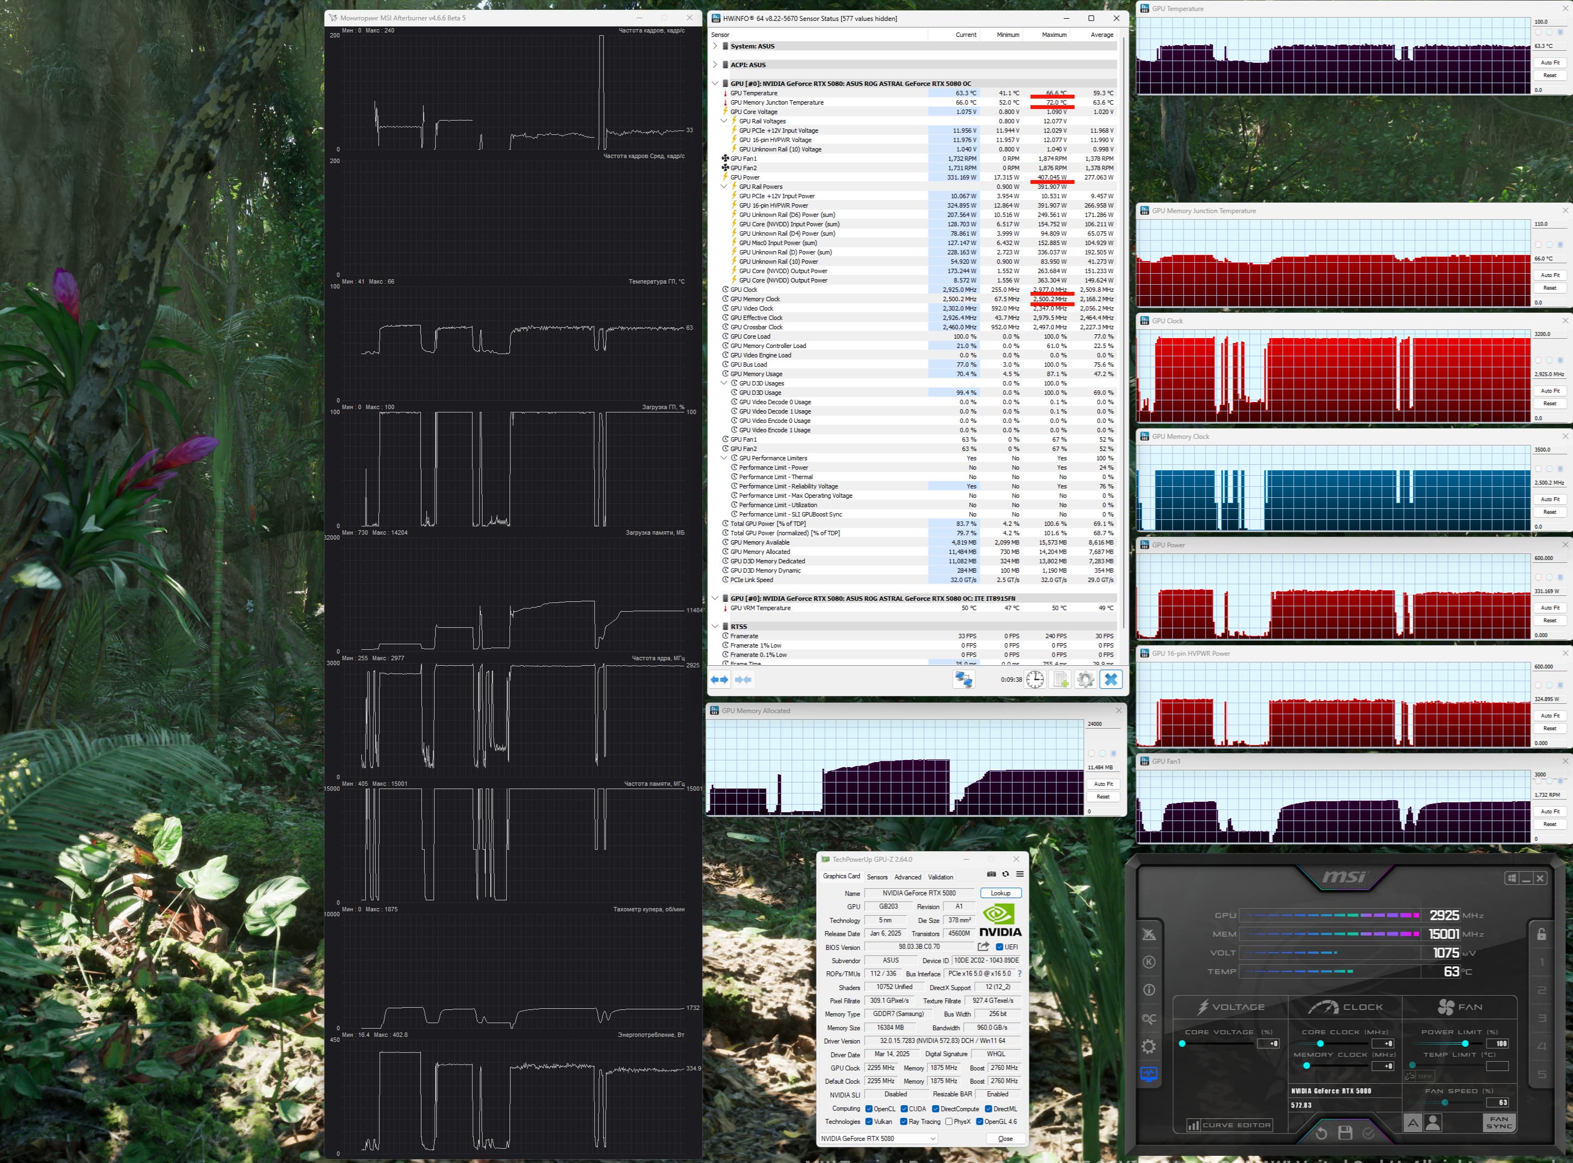Open the Afterburner hardware monitor icon
1573x1163 pixels.
point(1148,1075)
